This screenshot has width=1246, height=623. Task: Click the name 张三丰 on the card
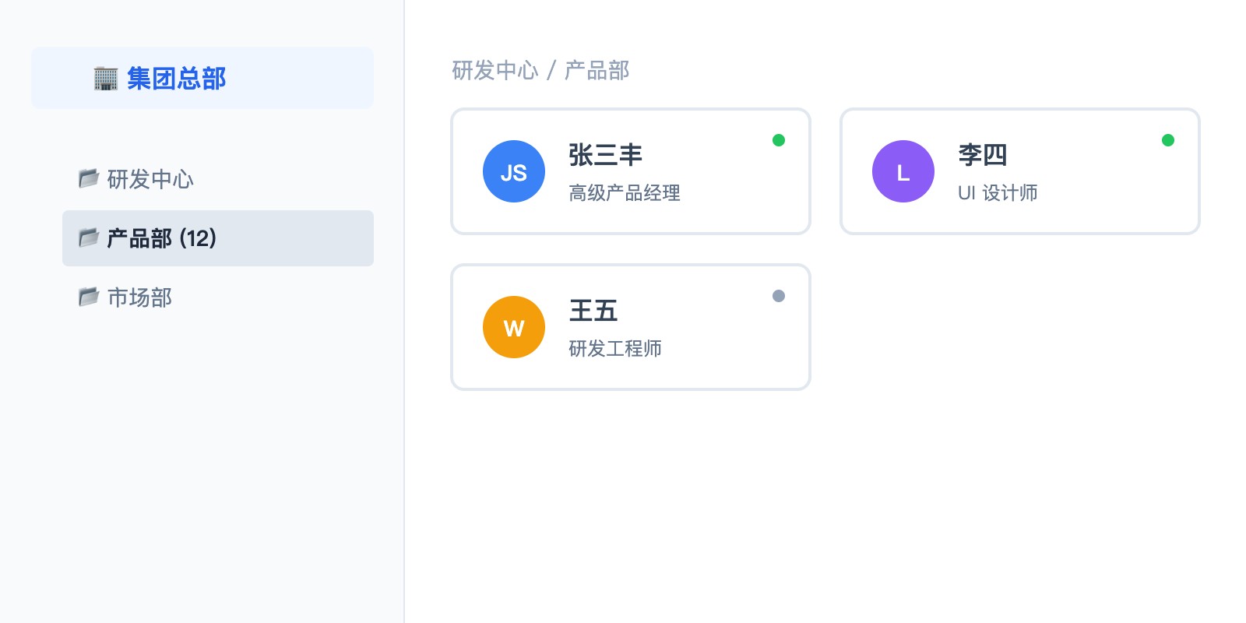click(x=605, y=155)
